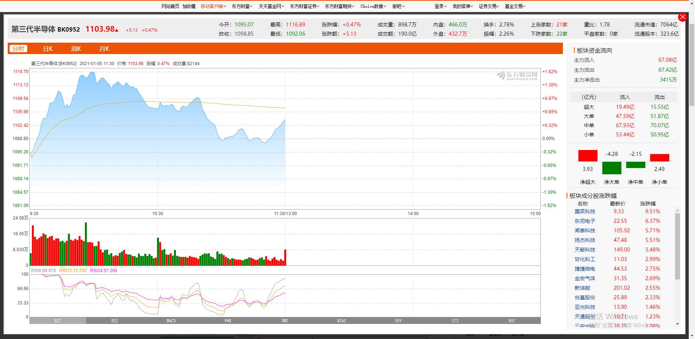Viewport: 695px width, 339px height.
Task: Expand the Choice数据 dropdown
Action: point(373,6)
